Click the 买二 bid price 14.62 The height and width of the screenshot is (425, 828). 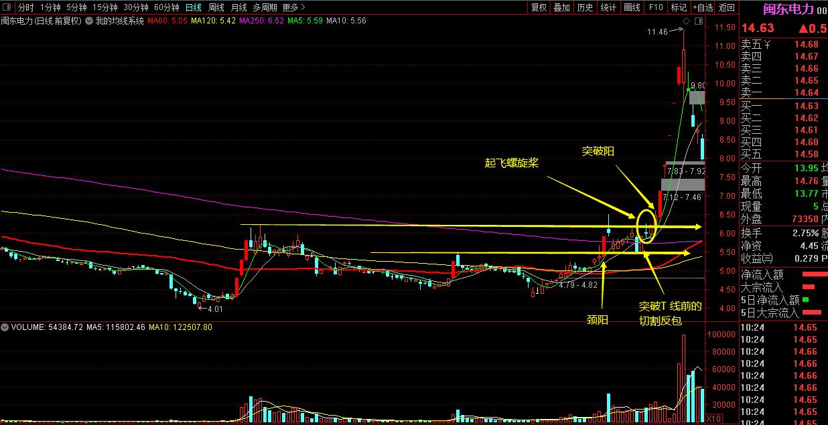[x=806, y=118]
